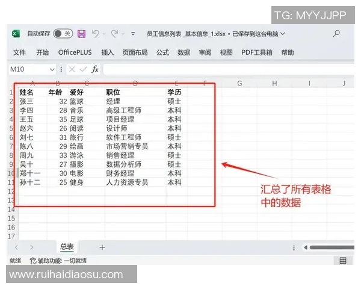Click the cell containing 孙十二
This screenshot has width=361, height=289.
pyautogui.click(x=32, y=182)
